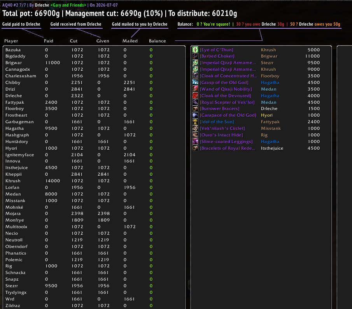
Task: Click the 'Gold received from Drleche' legend label
Action: pyautogui.click(x=76, y=24)
